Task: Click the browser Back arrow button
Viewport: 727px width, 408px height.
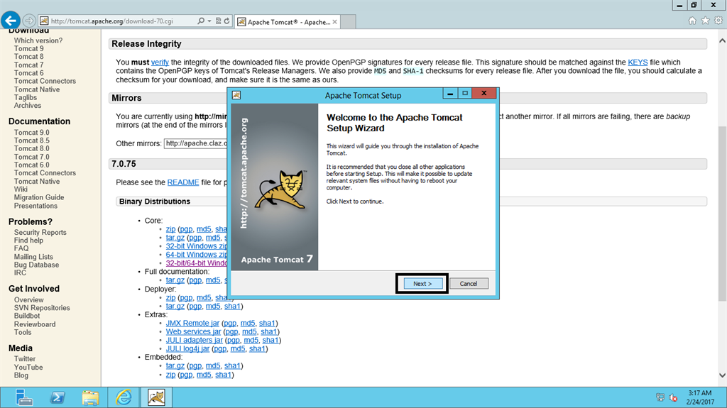Action: click(10, 21)
